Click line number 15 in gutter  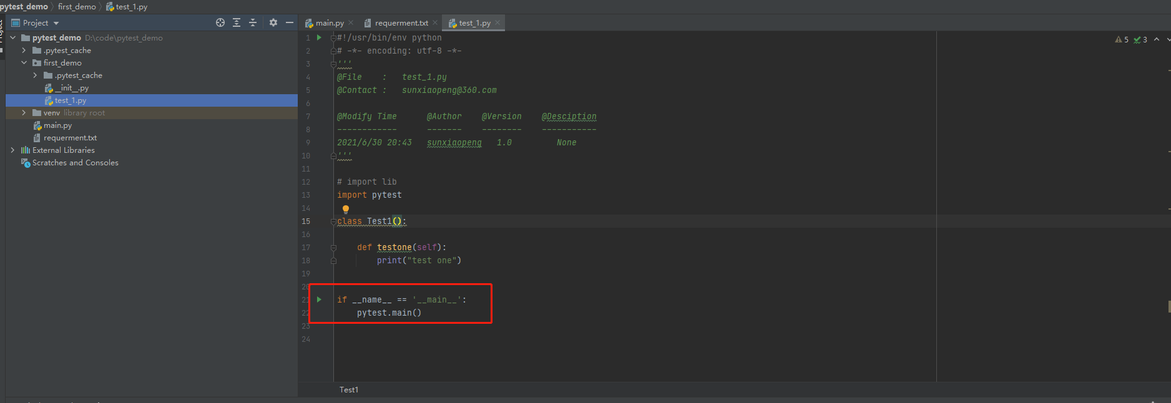pos(306,221)
